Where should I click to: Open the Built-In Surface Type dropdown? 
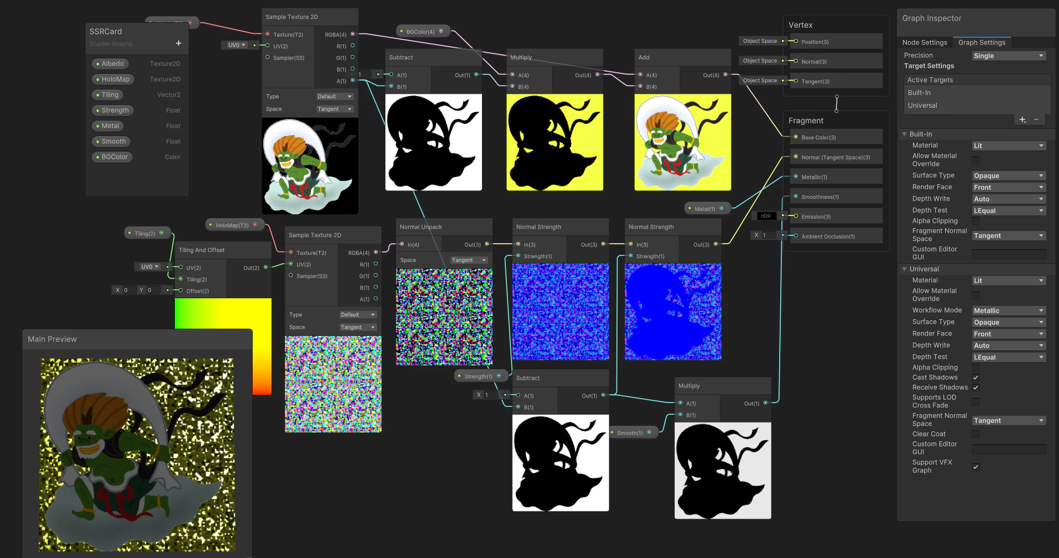pos(1009,175)
